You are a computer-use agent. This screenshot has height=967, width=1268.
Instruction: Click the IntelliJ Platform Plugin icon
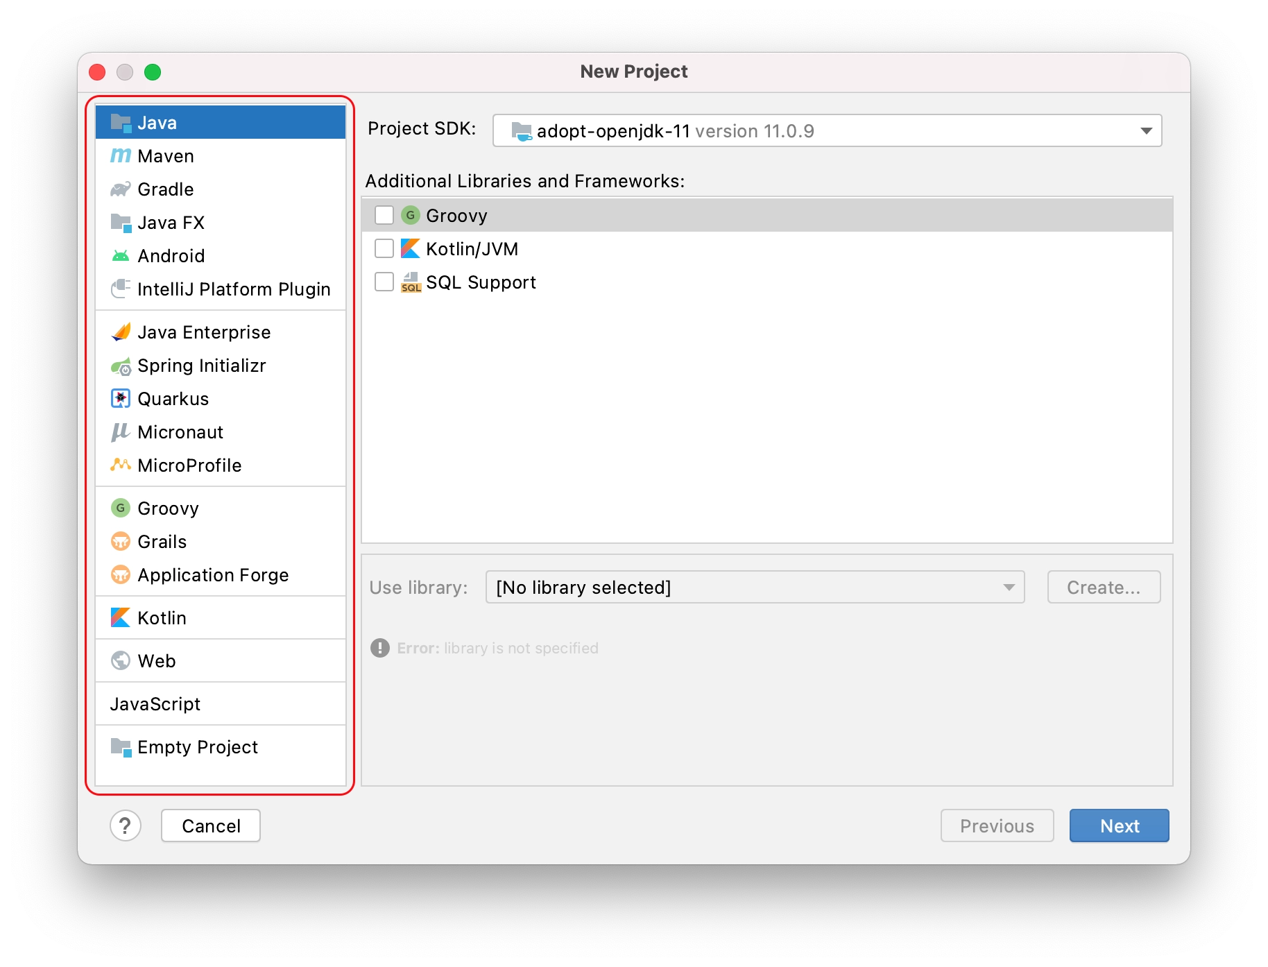[x=121, y=289]
